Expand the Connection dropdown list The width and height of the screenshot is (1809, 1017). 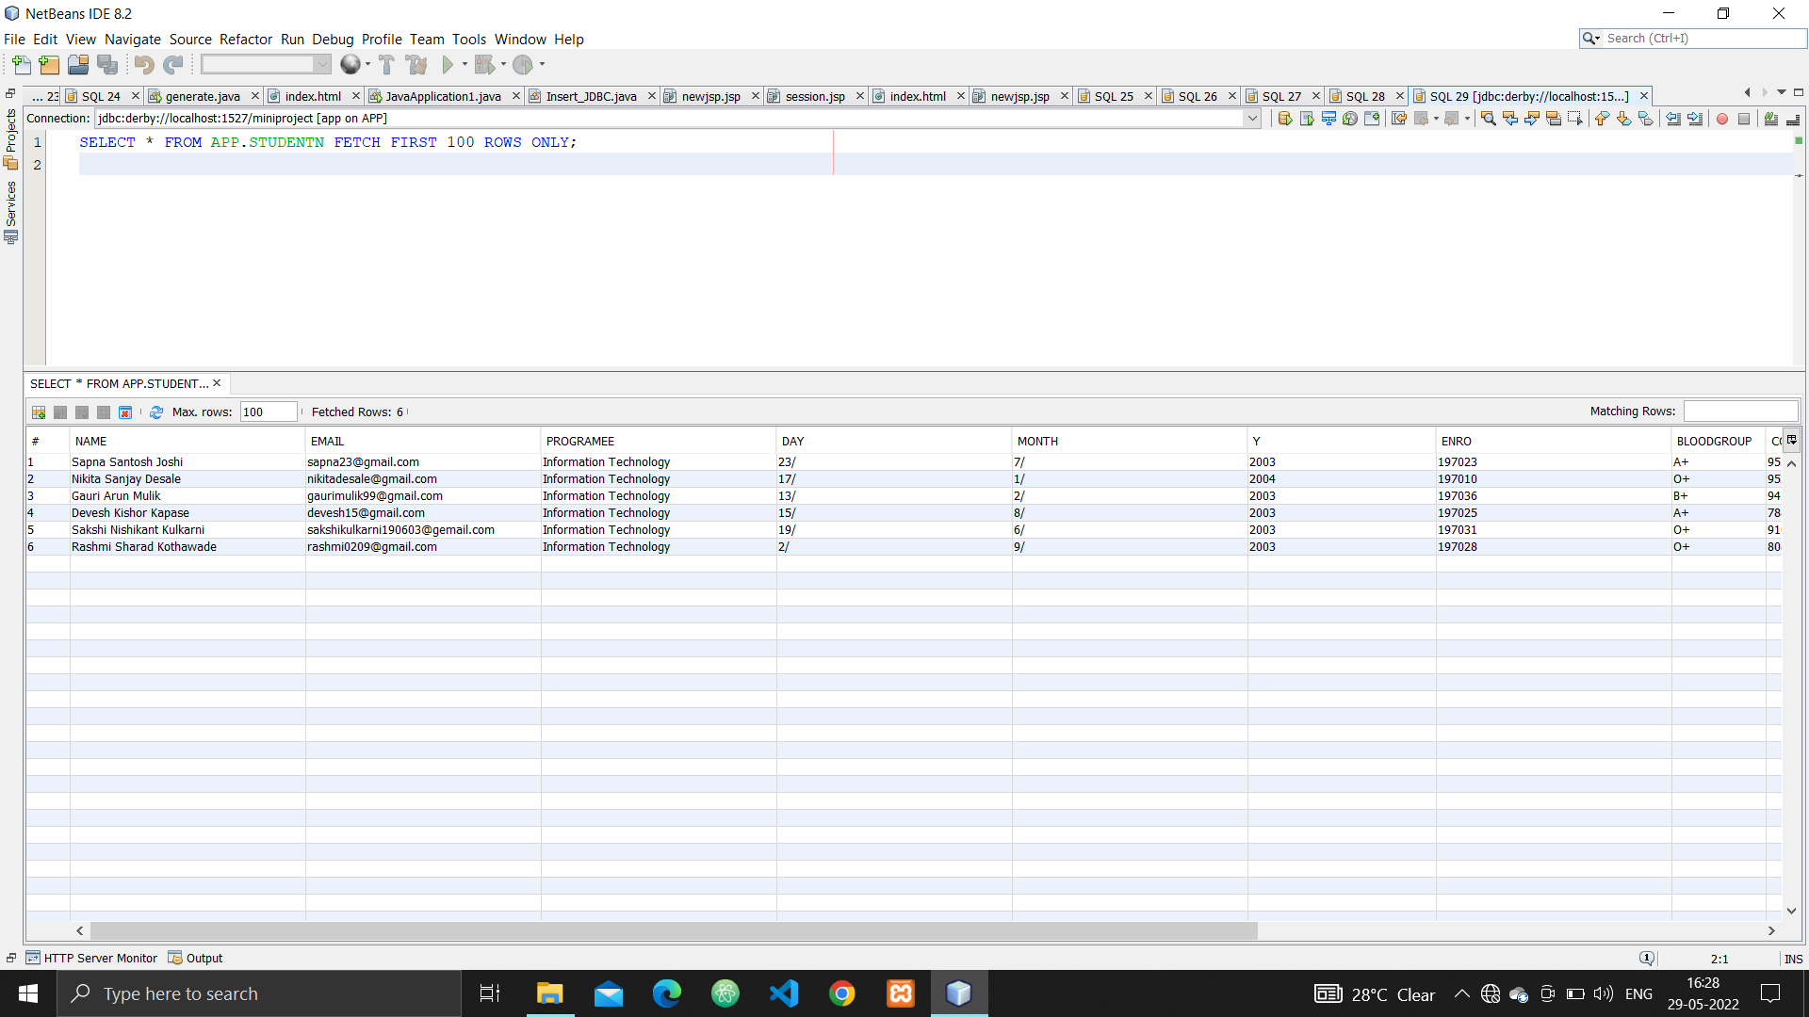click(1252, 119)
